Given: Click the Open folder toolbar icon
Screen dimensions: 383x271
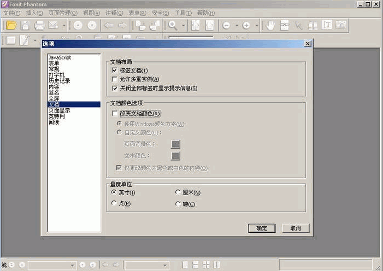Looking at the screenshot, I should [x=11, y=25].
